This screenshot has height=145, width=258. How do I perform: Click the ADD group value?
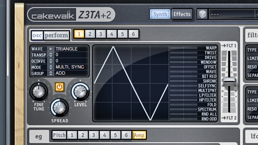pos(60,73)
